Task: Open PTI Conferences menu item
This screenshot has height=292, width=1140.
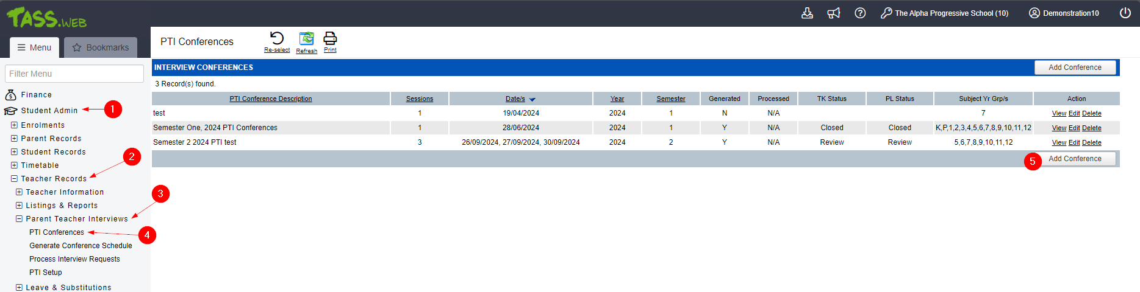Action: point(57,232)
